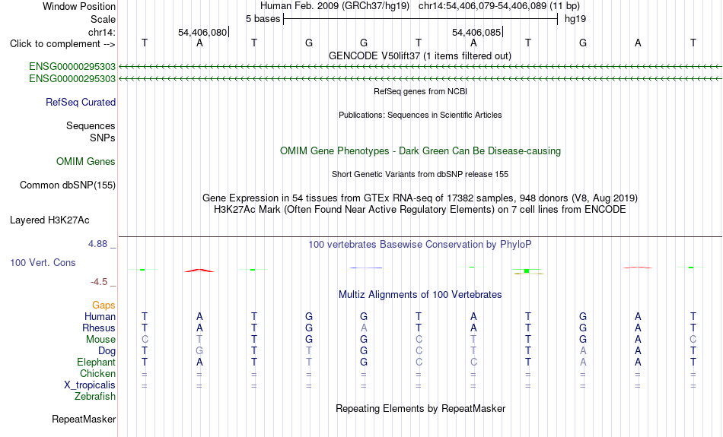Open RefSeq Curated track settings

(x=80, y=103)
